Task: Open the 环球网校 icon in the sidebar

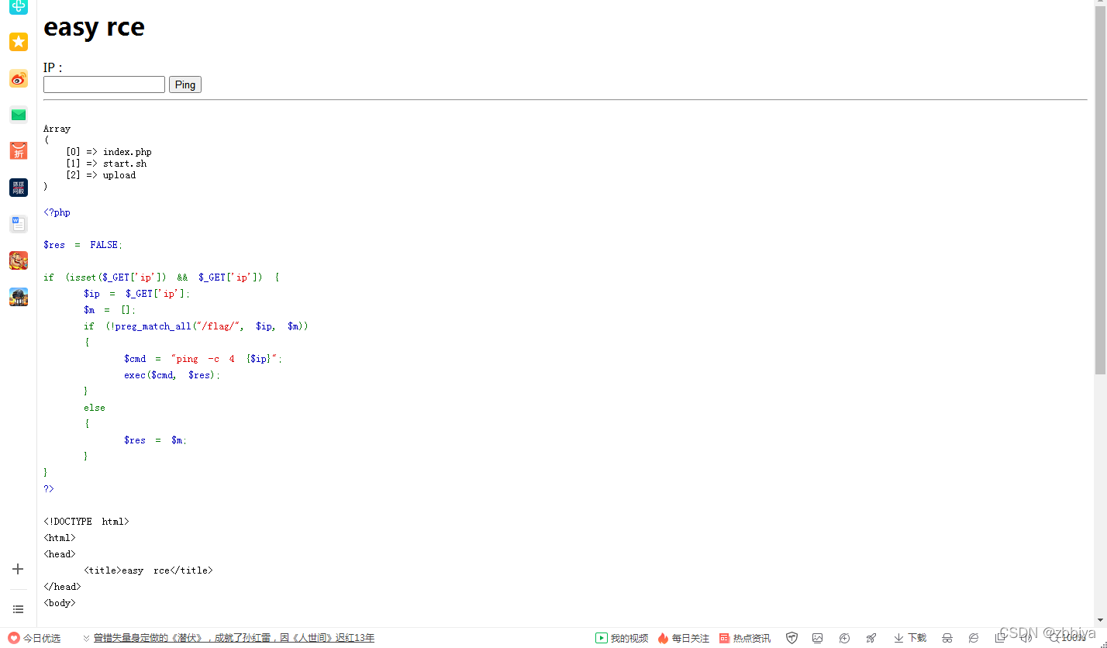Action: click(x=19, y=188)
